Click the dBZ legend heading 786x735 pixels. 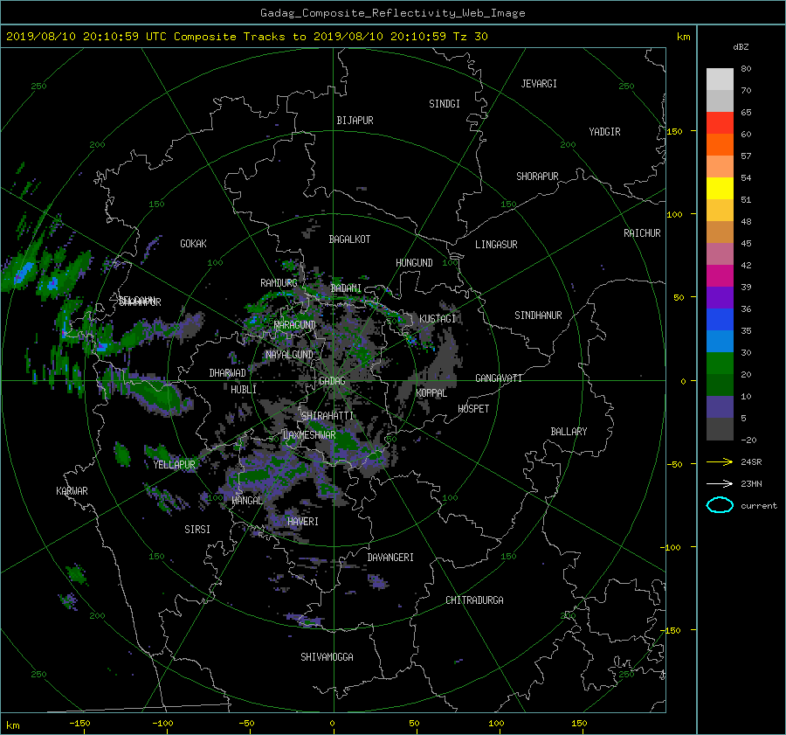[x=741, y=47]
